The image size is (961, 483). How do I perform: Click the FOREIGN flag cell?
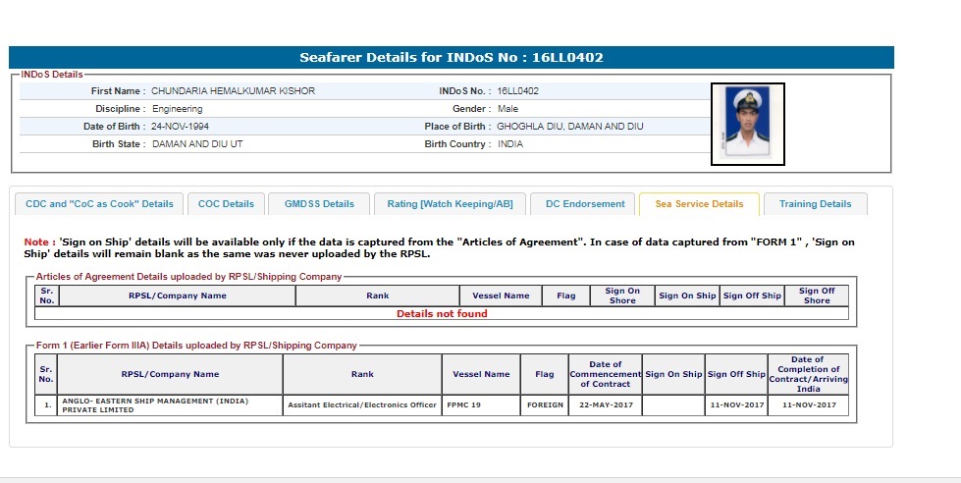[545, 404]
